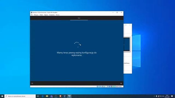
Task: Click the taskbar clock and date
Action: tap(167, 96)
